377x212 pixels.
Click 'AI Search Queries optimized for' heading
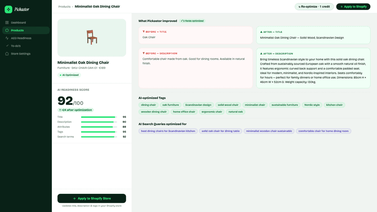point(163,124)
